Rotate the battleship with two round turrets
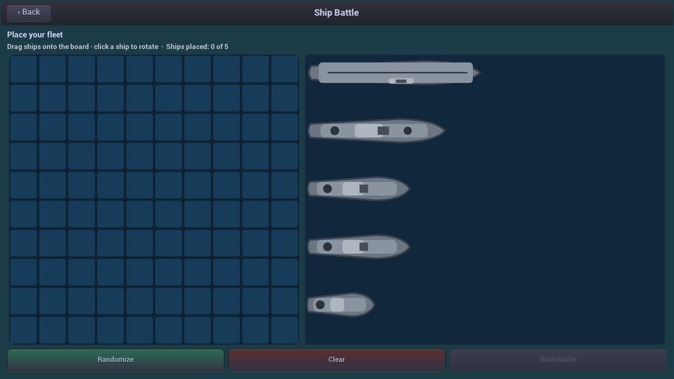This screenshot has width=674, height=379. pyautogui.click(x=376, y=131)
